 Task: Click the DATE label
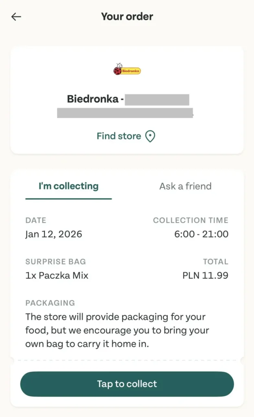(x=36, y=220)
